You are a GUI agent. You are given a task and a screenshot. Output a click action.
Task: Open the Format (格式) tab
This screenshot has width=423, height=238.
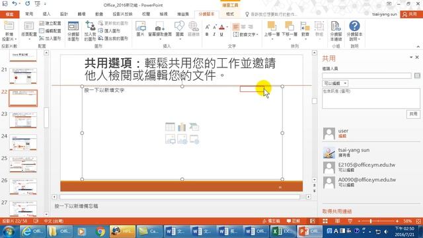tap(230, 14)
